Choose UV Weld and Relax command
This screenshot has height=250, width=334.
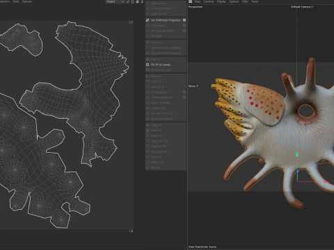click(162, 31)
